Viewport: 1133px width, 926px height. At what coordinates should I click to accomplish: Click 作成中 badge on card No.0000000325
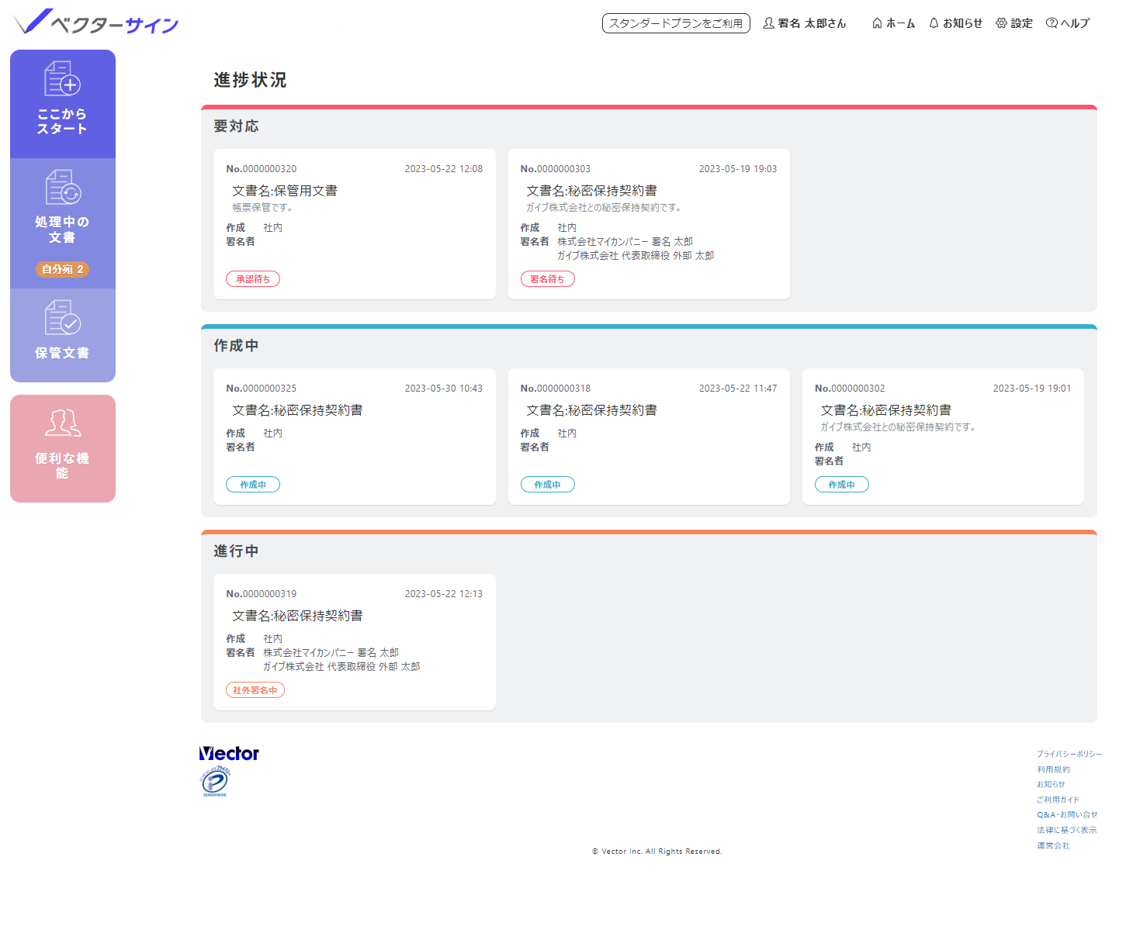coord(253,485)
